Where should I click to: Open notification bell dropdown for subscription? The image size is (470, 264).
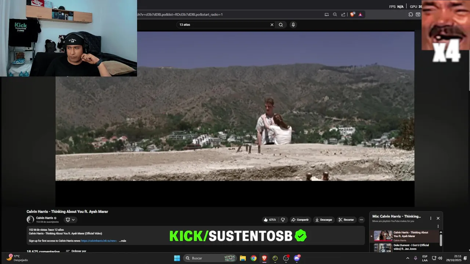(x=70, y=220)
